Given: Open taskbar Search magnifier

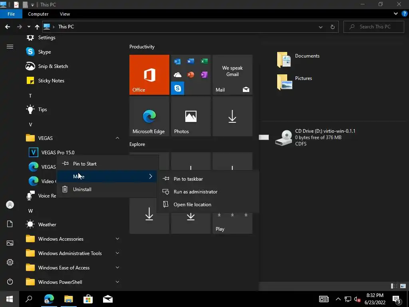Looking at the screenshot, I should (x=29, y=299).
